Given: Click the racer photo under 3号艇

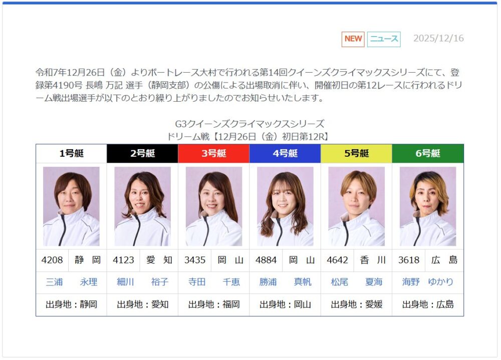Looking at the screenshot, I should 213,206.
